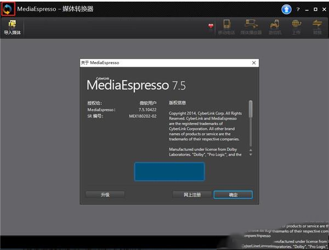Screen dimensions: 329x250
Task: Click the SR 编号 label
Action: click(95, 116)
